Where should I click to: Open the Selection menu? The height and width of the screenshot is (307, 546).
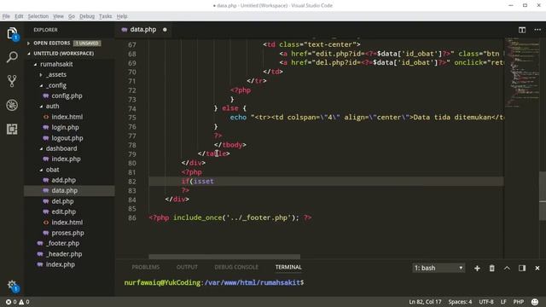tap(38, 16)
